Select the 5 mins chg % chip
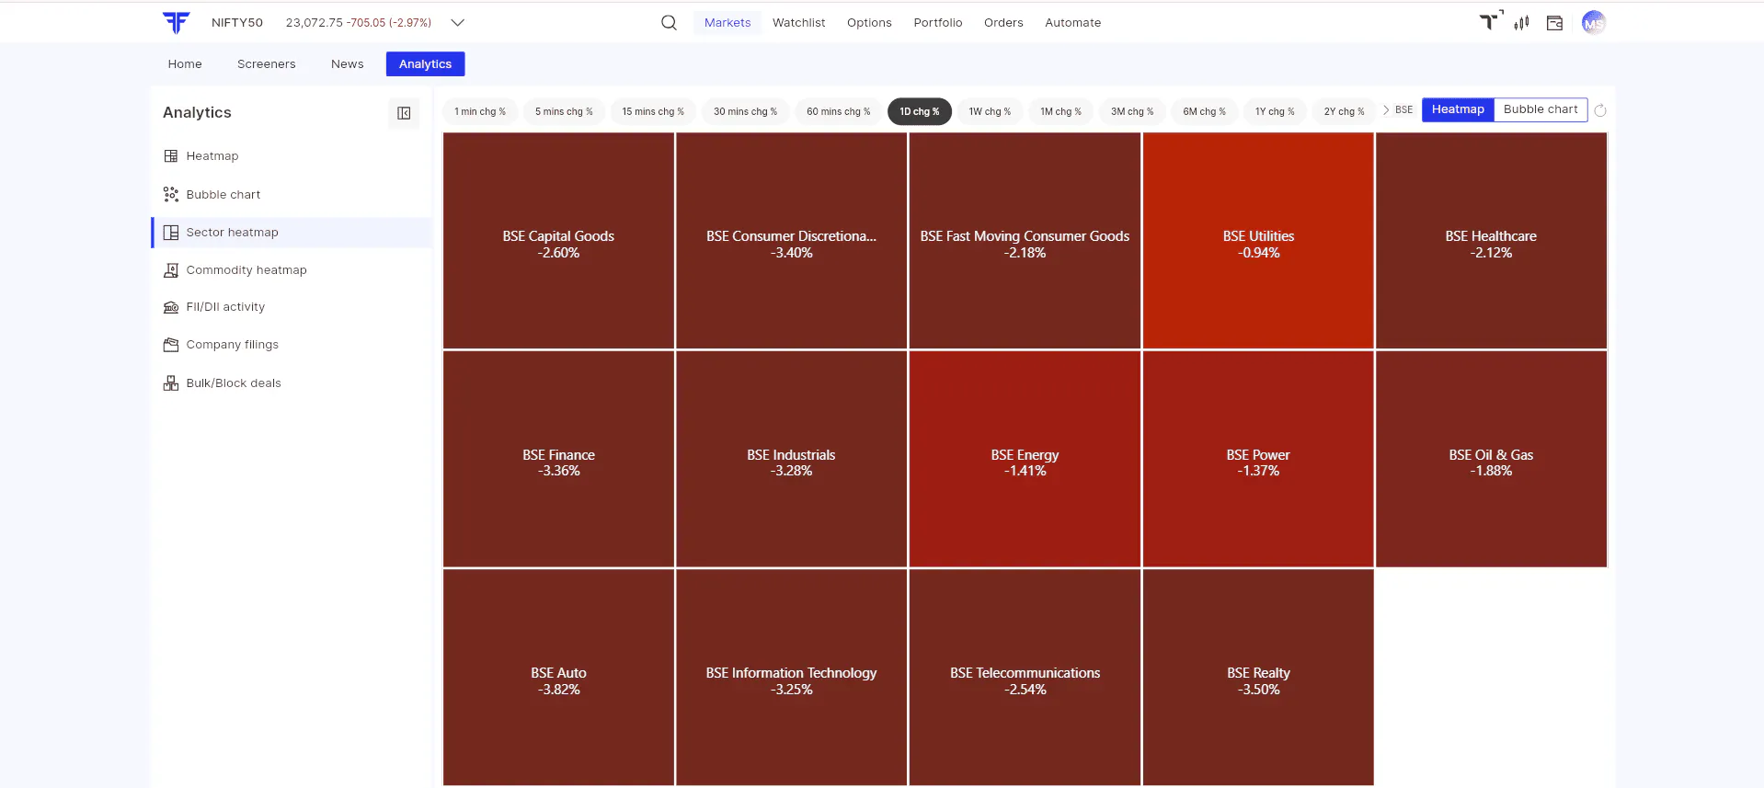The image size is (1764, 788). click(564, 112)
